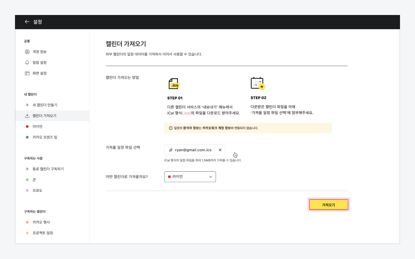The image size is (415, 259).
Task: Click the layout icon for 화면 설정
Action: 27,73
